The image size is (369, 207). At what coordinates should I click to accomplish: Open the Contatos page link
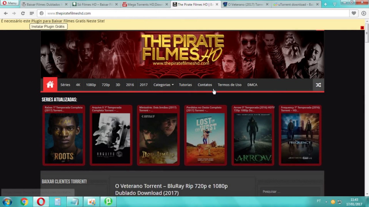205,85
